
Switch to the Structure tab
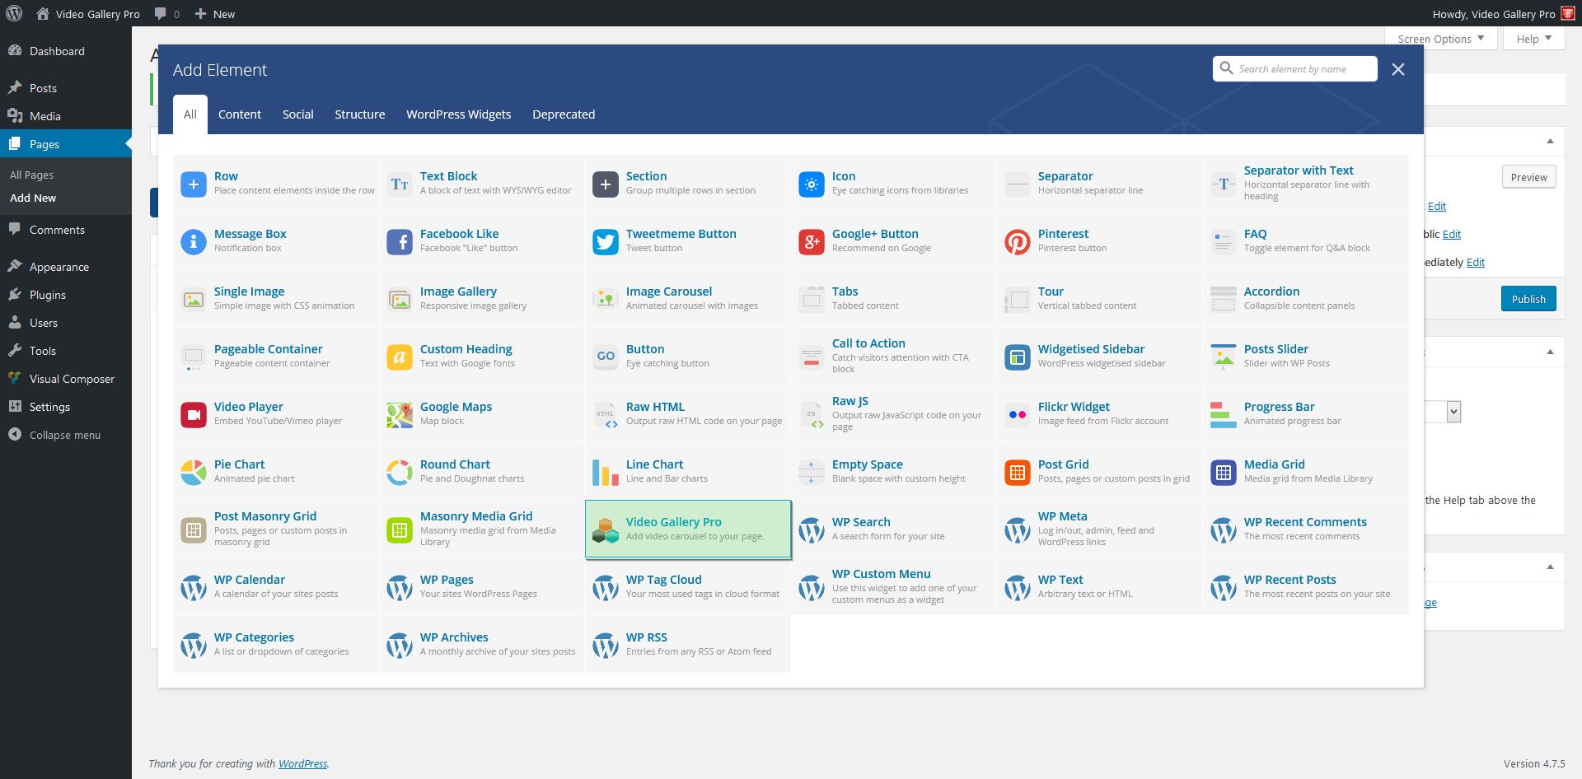[x=360, y=114]
